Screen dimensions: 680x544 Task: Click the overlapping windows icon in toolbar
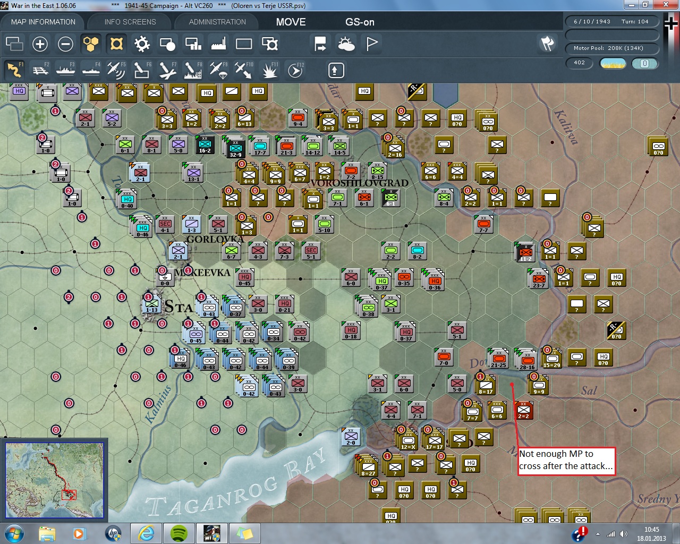tap(14, 44)
